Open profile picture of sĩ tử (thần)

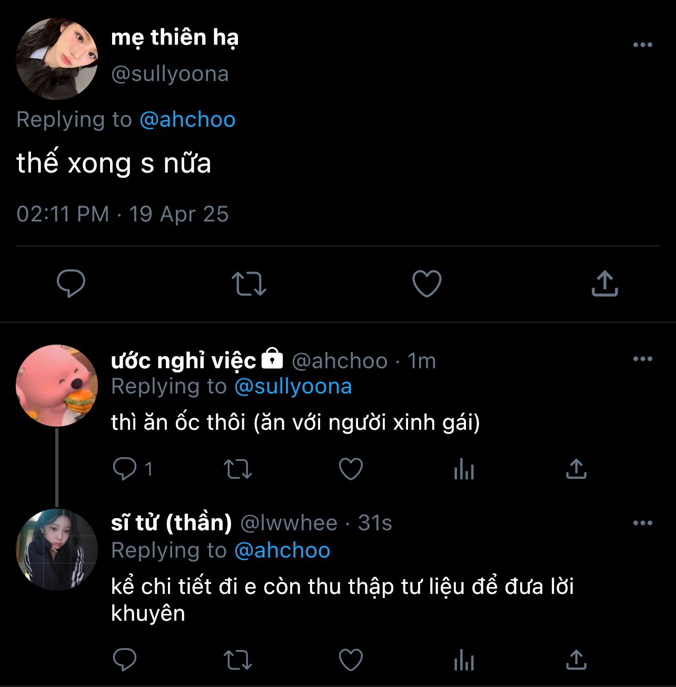tap(57, 549)
